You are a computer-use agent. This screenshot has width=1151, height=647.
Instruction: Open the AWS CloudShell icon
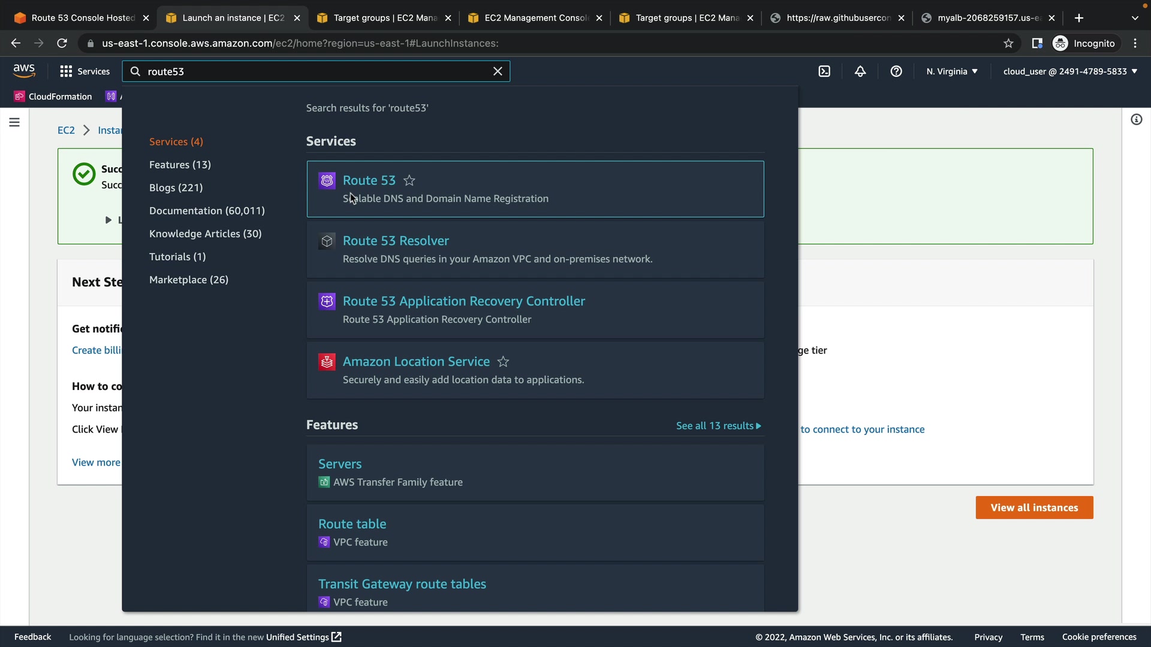824,71
